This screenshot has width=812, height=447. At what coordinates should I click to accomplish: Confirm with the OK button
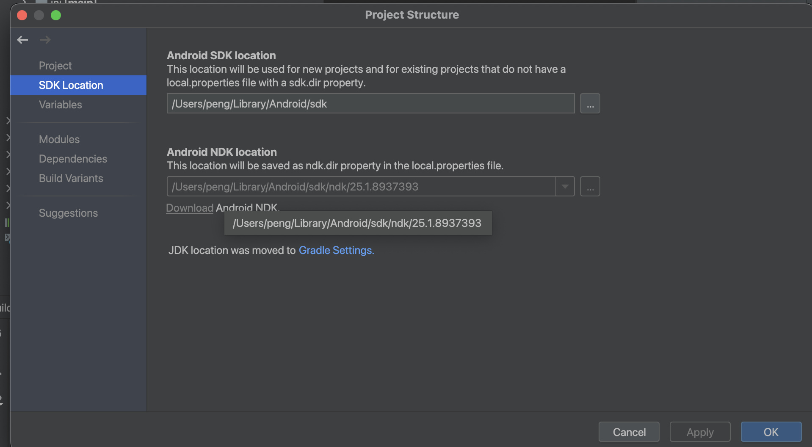click(771, 432)
